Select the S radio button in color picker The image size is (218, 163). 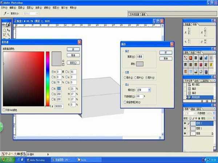pyautogui.click(x=53, y=77)
